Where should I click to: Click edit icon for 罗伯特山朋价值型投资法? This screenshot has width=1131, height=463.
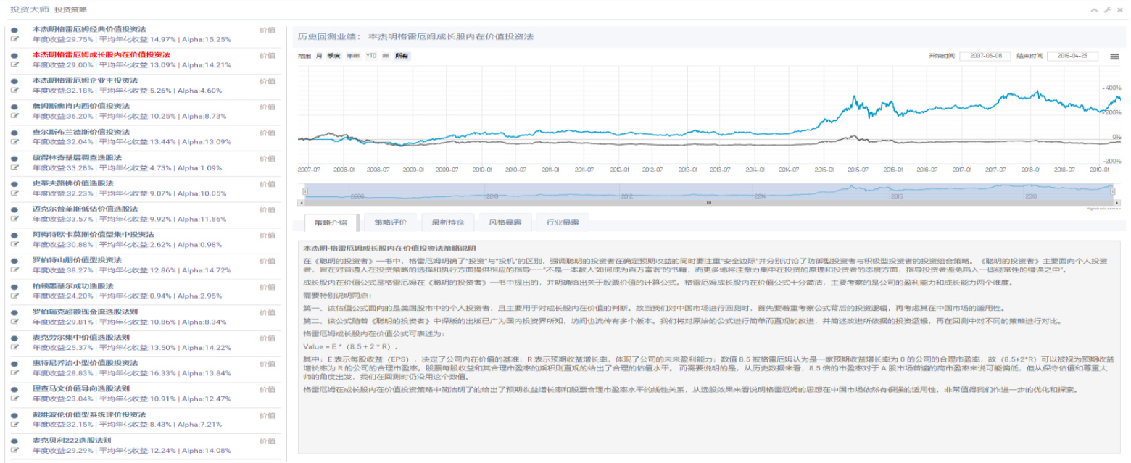pyautogui.click(x=14, y=270)
